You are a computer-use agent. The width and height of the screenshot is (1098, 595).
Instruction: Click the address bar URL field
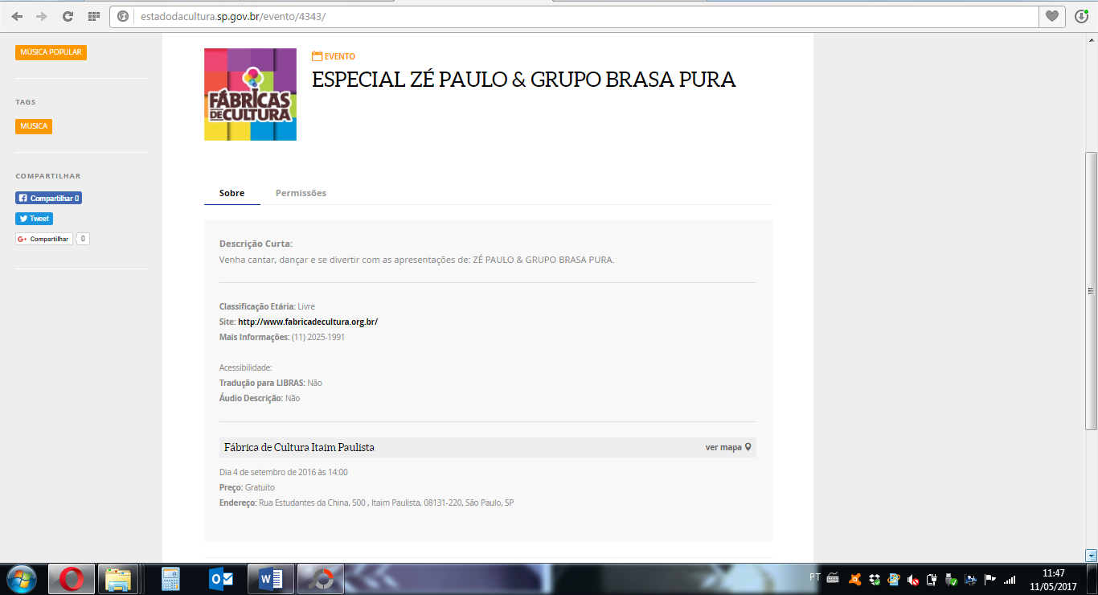coord(563,16)
